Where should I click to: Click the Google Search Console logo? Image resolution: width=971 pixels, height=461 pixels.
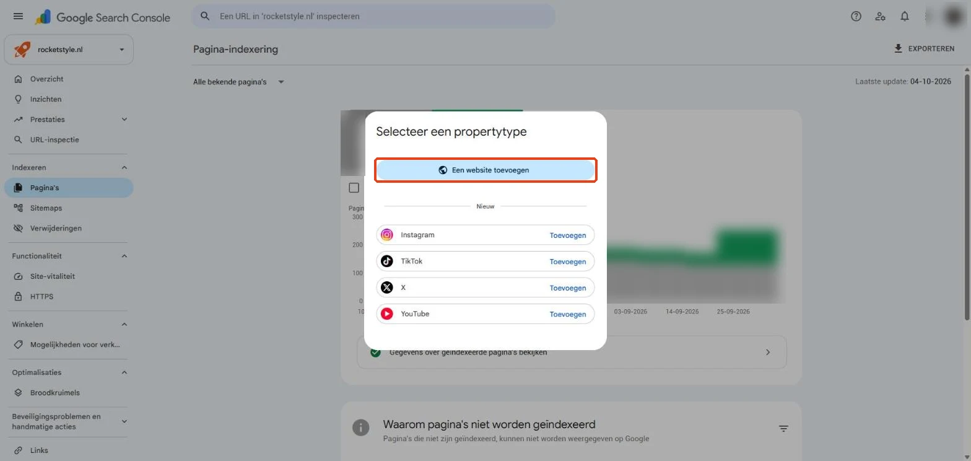click(x=102, y=17)
